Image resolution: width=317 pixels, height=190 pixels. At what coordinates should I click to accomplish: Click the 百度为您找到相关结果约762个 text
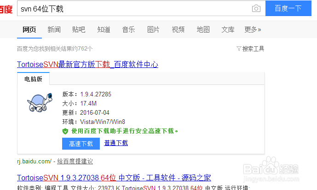[55, 49]
